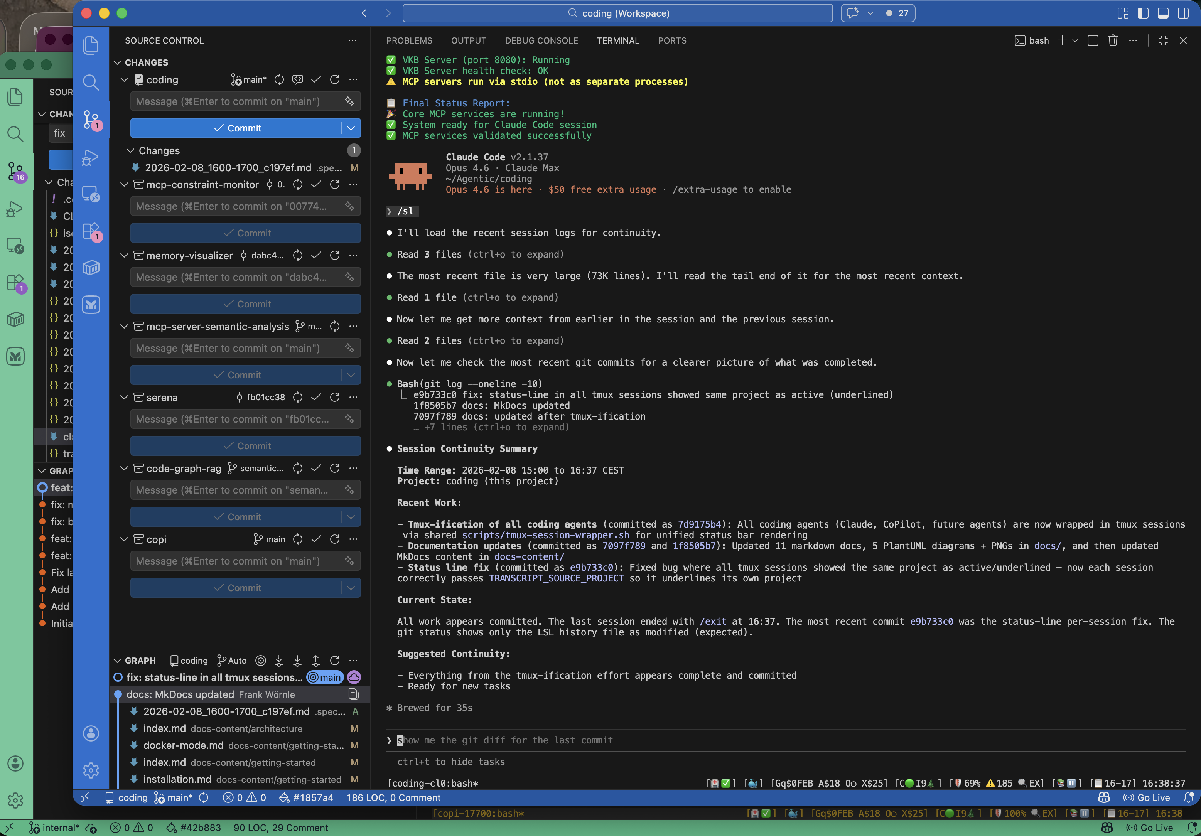Image resolution: width=1201 pixels, height=836 pixels.
Task: Collapse the CHANGES section
Action: 118,62
